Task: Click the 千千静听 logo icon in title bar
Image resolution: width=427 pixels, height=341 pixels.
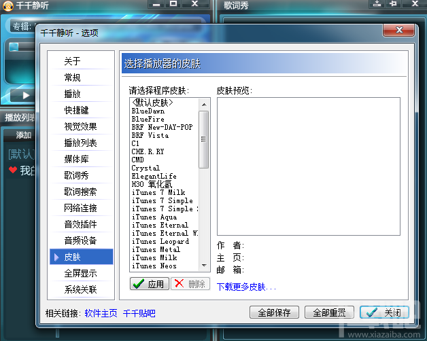Action: 8,5
